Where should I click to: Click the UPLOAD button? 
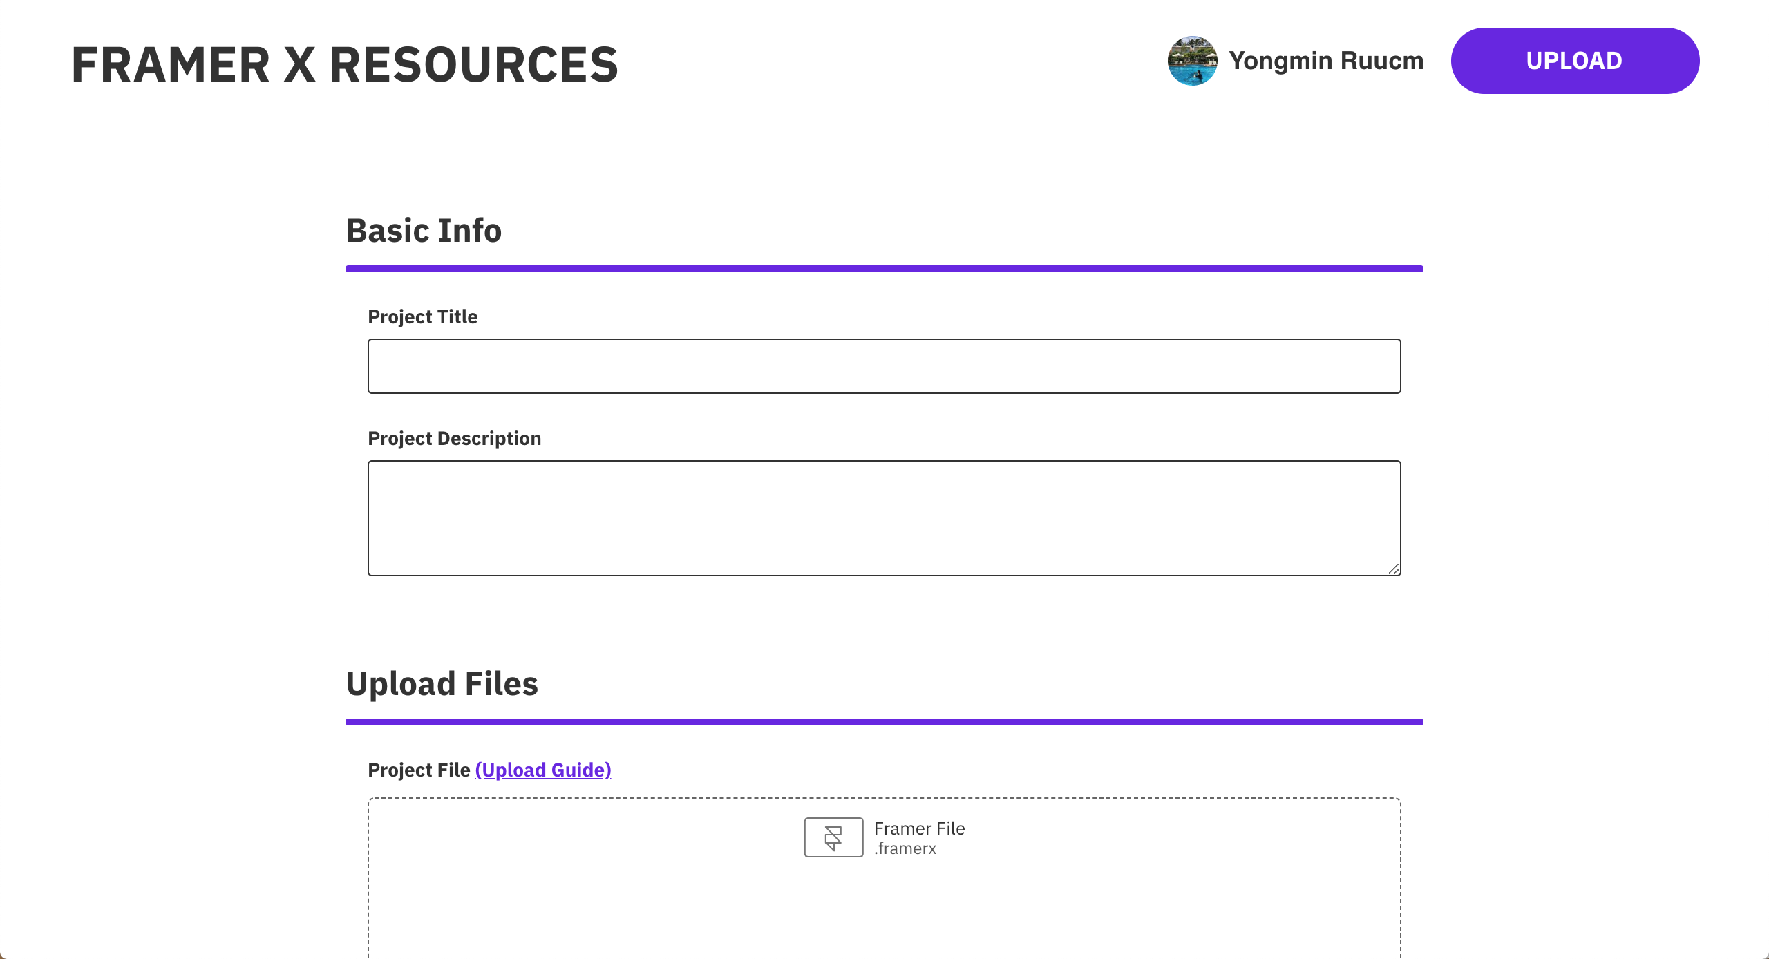(1574, 61)
